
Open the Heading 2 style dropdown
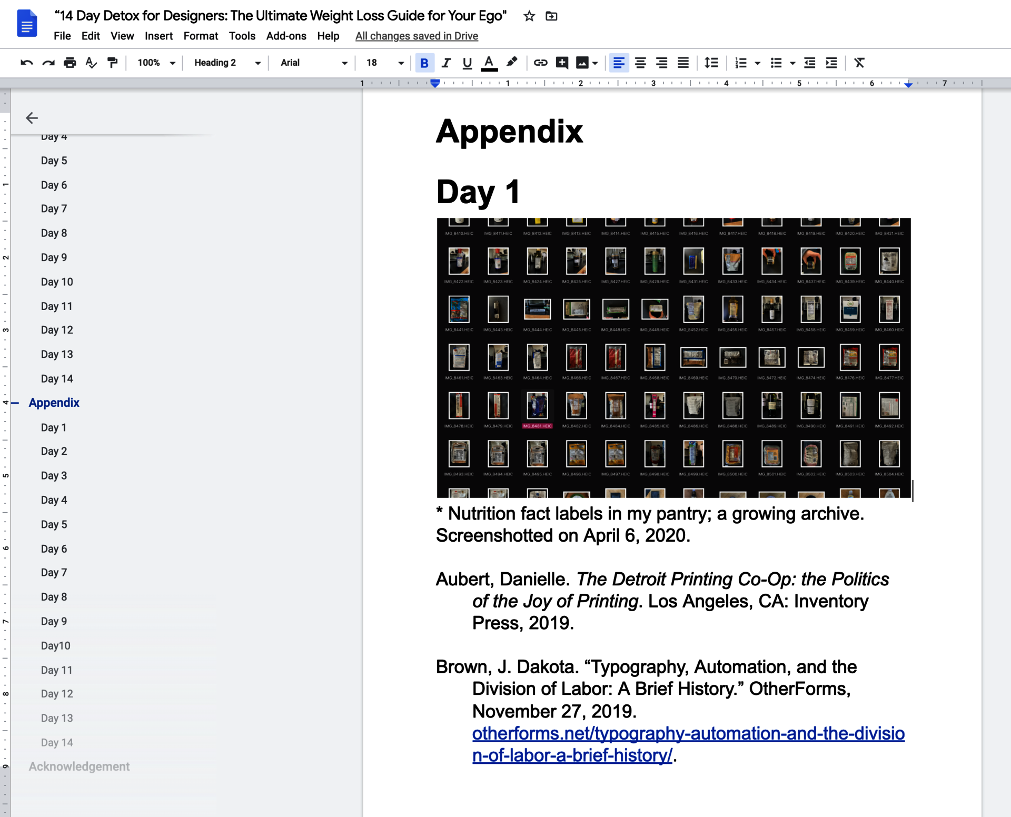227,63
